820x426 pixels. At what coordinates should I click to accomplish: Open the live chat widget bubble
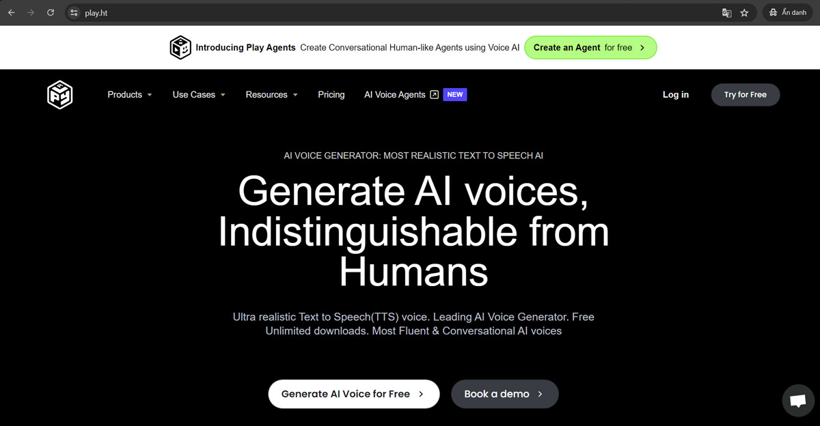(797, 401)
